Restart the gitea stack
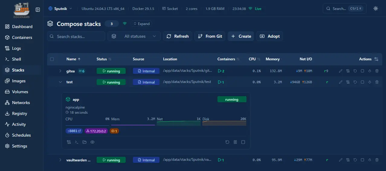Screen dimensions: 386x171 [355, 71]
